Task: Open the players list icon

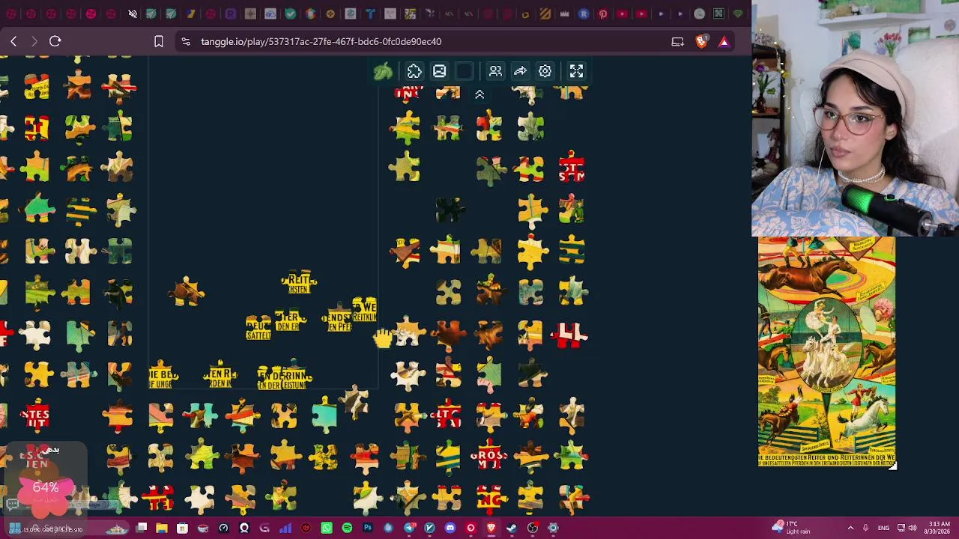Action: (x=495, y=71)
